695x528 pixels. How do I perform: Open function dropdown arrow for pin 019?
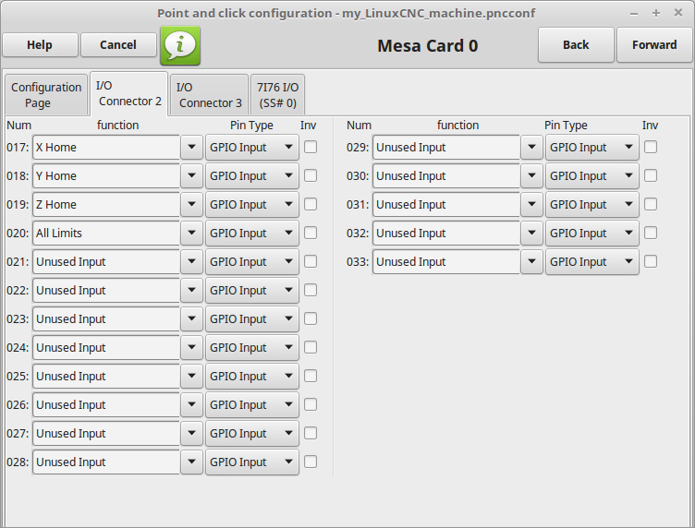click(x=191, y=204)
